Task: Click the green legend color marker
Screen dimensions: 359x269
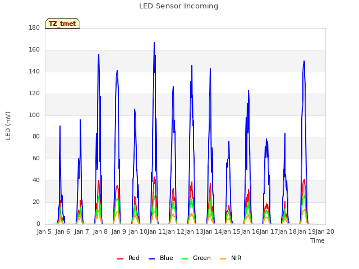Action: (185, 259)
